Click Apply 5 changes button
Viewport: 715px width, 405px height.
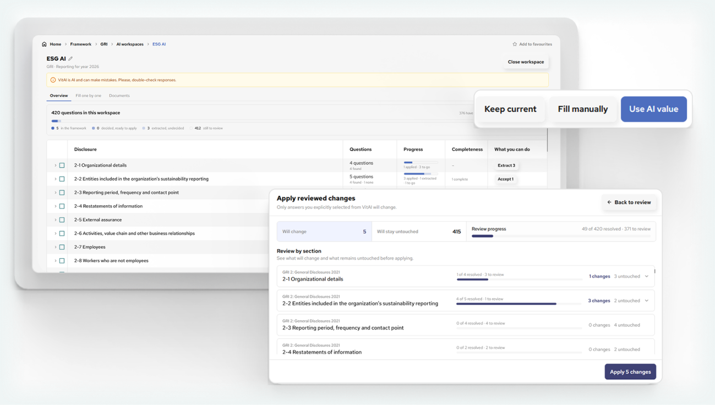click(630, 372)
